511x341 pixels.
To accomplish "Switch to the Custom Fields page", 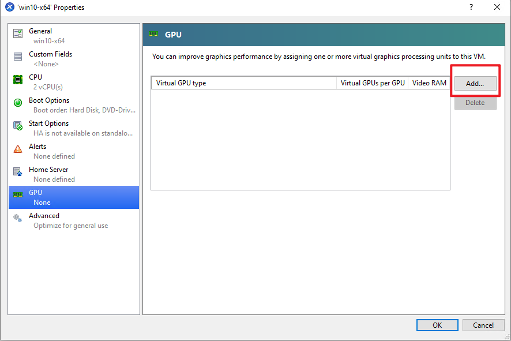I will point(74,59).
